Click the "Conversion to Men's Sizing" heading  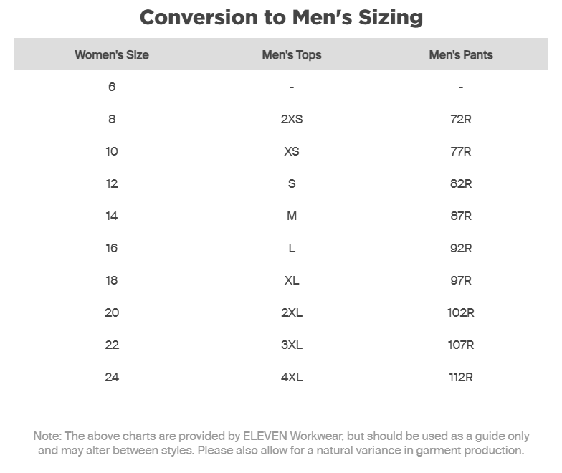point(281,17)
